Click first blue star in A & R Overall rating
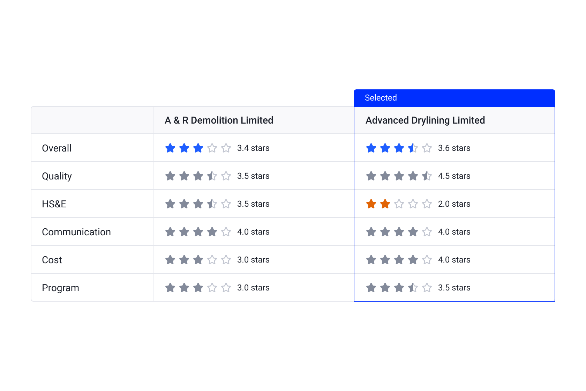The width and height of the screenshot is (586, 391). click(x=170, y=148)
